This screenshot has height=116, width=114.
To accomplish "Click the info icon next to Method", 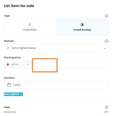I will pyautogui.click(x=106, y=41).
